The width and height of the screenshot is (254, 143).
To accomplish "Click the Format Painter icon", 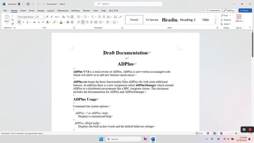I will click(x=12, y=24).
